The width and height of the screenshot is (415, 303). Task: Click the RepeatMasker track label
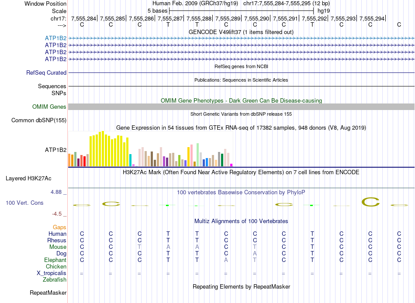point(48,293)
